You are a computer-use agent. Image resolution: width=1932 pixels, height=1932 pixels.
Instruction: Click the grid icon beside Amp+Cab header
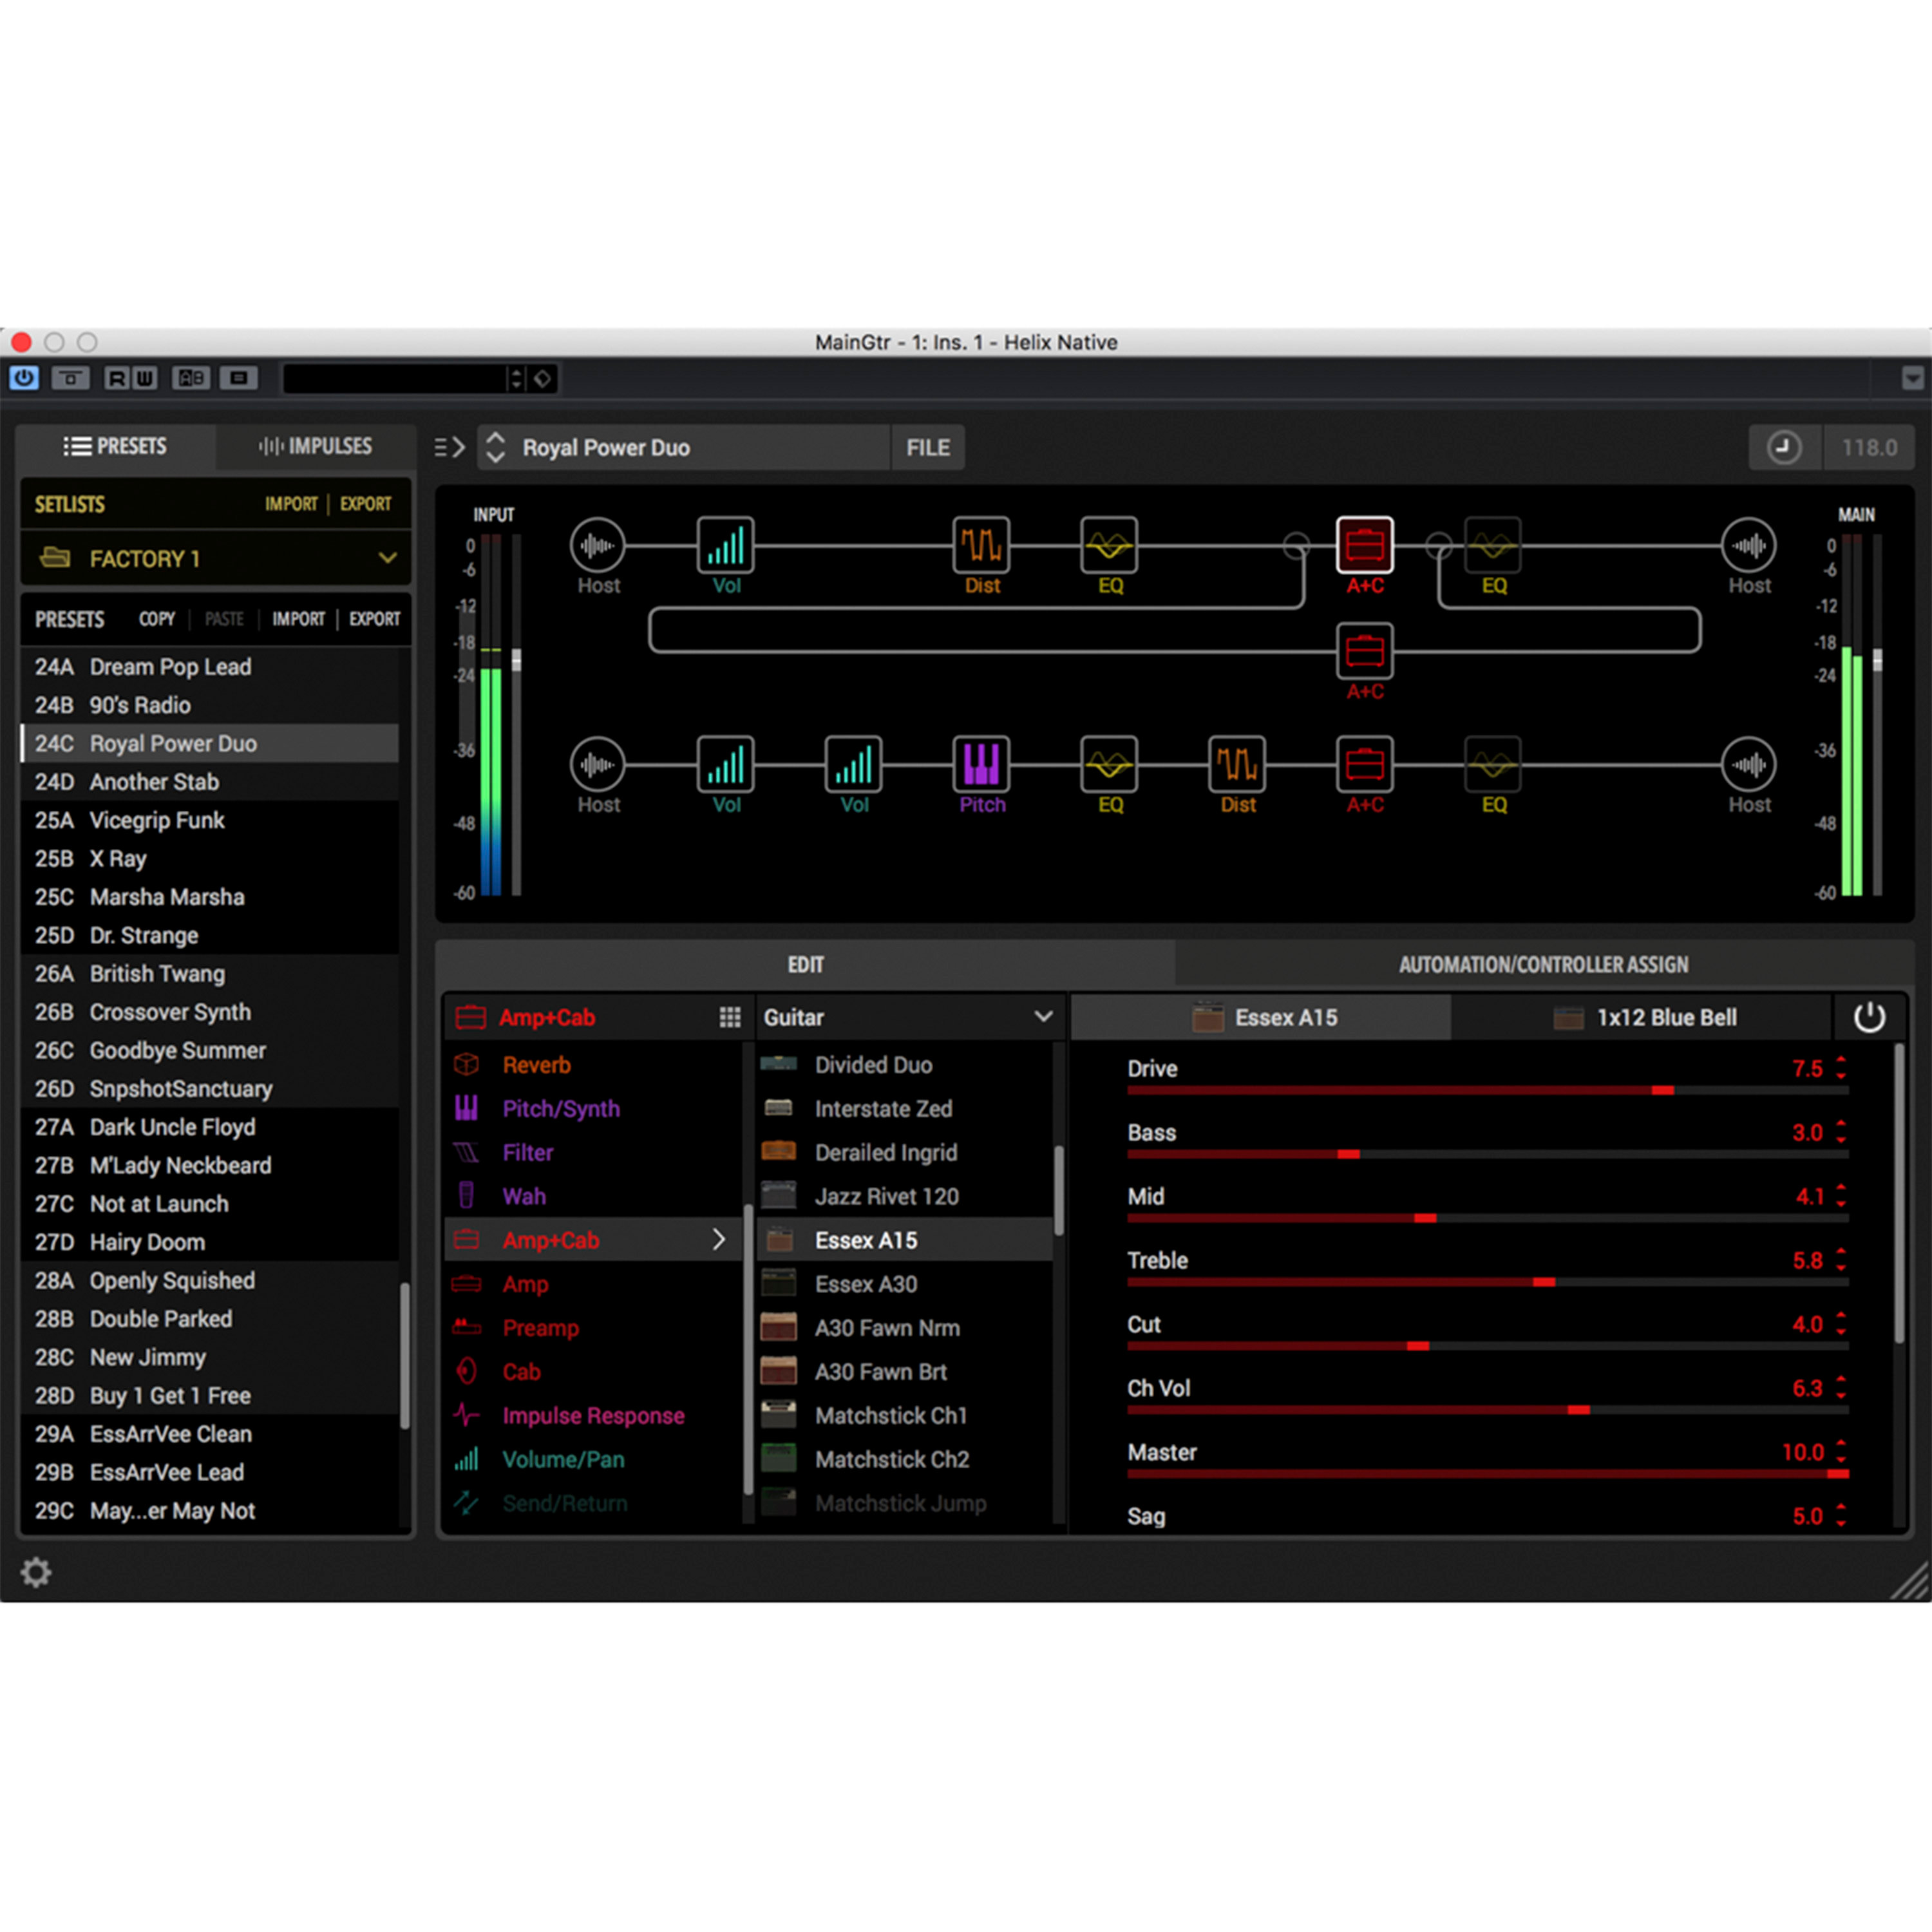coord(730,1017)
